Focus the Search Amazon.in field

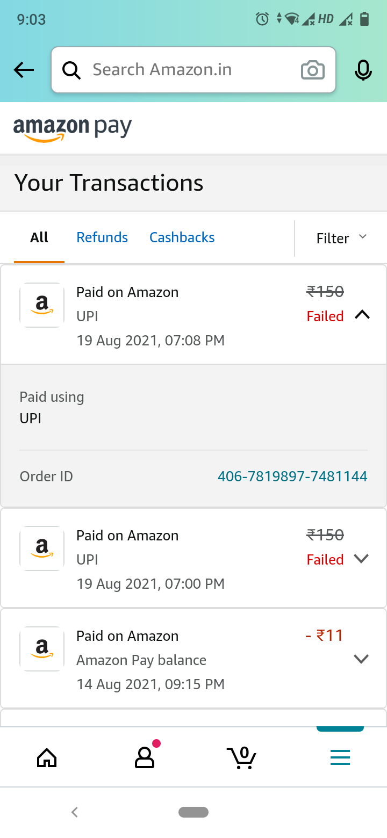pyautogui.click(x=188, y=70)
